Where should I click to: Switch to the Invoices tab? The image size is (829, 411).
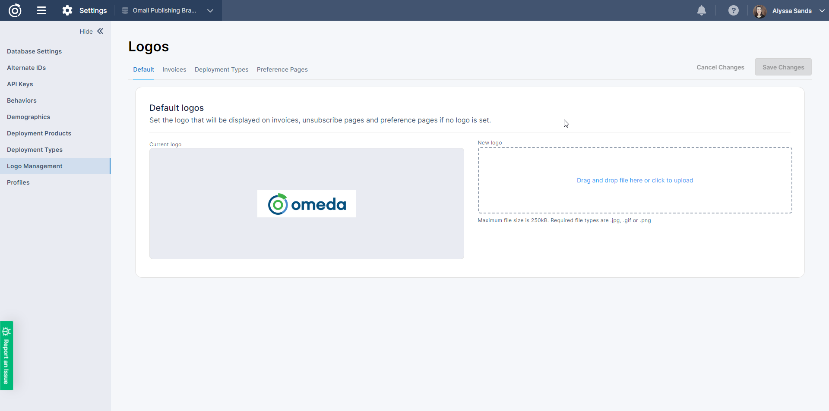174,69
